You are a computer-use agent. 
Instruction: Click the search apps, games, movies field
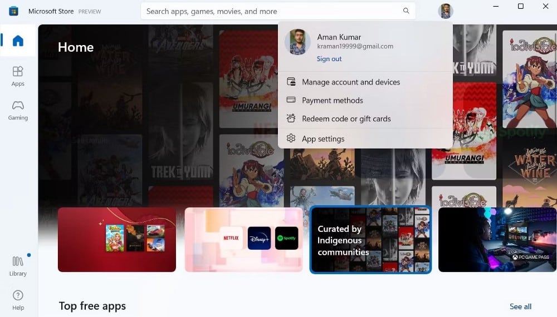click(278, 11)
